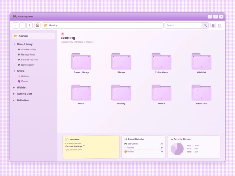The width and height of the screenshot is (235, 176).
Task: Expand the Wishlist tree section
Action: click(14, 87)
